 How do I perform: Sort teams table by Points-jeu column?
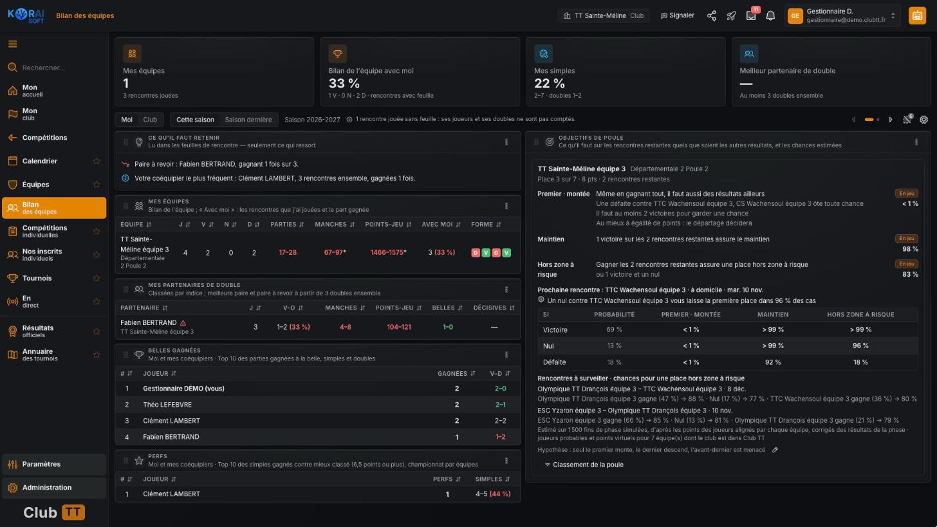(388, 225)
